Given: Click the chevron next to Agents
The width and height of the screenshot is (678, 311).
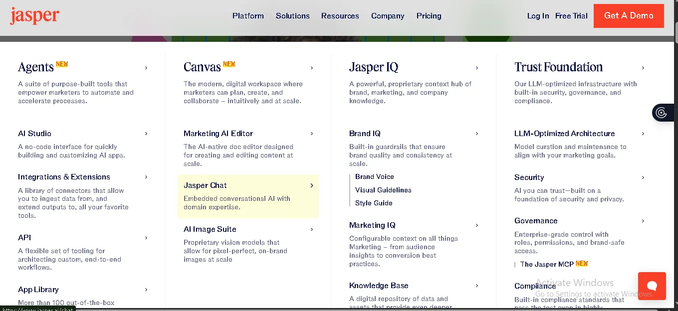Looking at the screenshot, I should pyautogui.click(x=146, y=68).
